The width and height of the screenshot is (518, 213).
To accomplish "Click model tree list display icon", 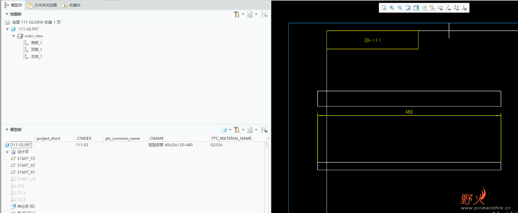I will pyautogui.click(x=250, y=130).
